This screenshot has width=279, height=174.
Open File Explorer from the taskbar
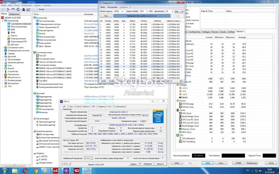coord(15,171)
